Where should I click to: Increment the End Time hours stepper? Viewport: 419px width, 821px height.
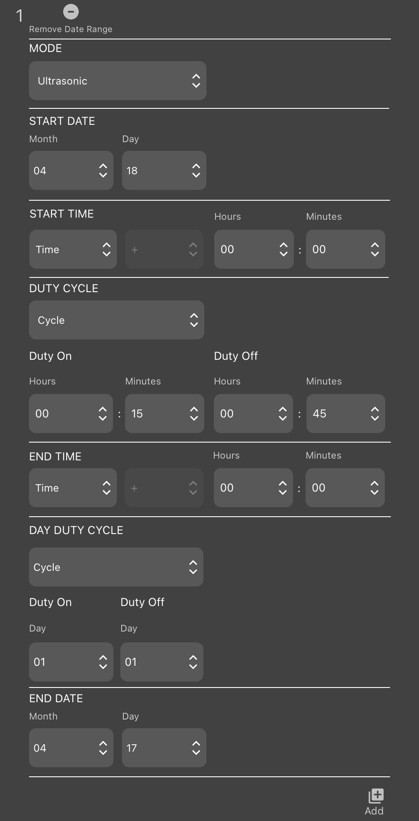click(x=282, y=483)
